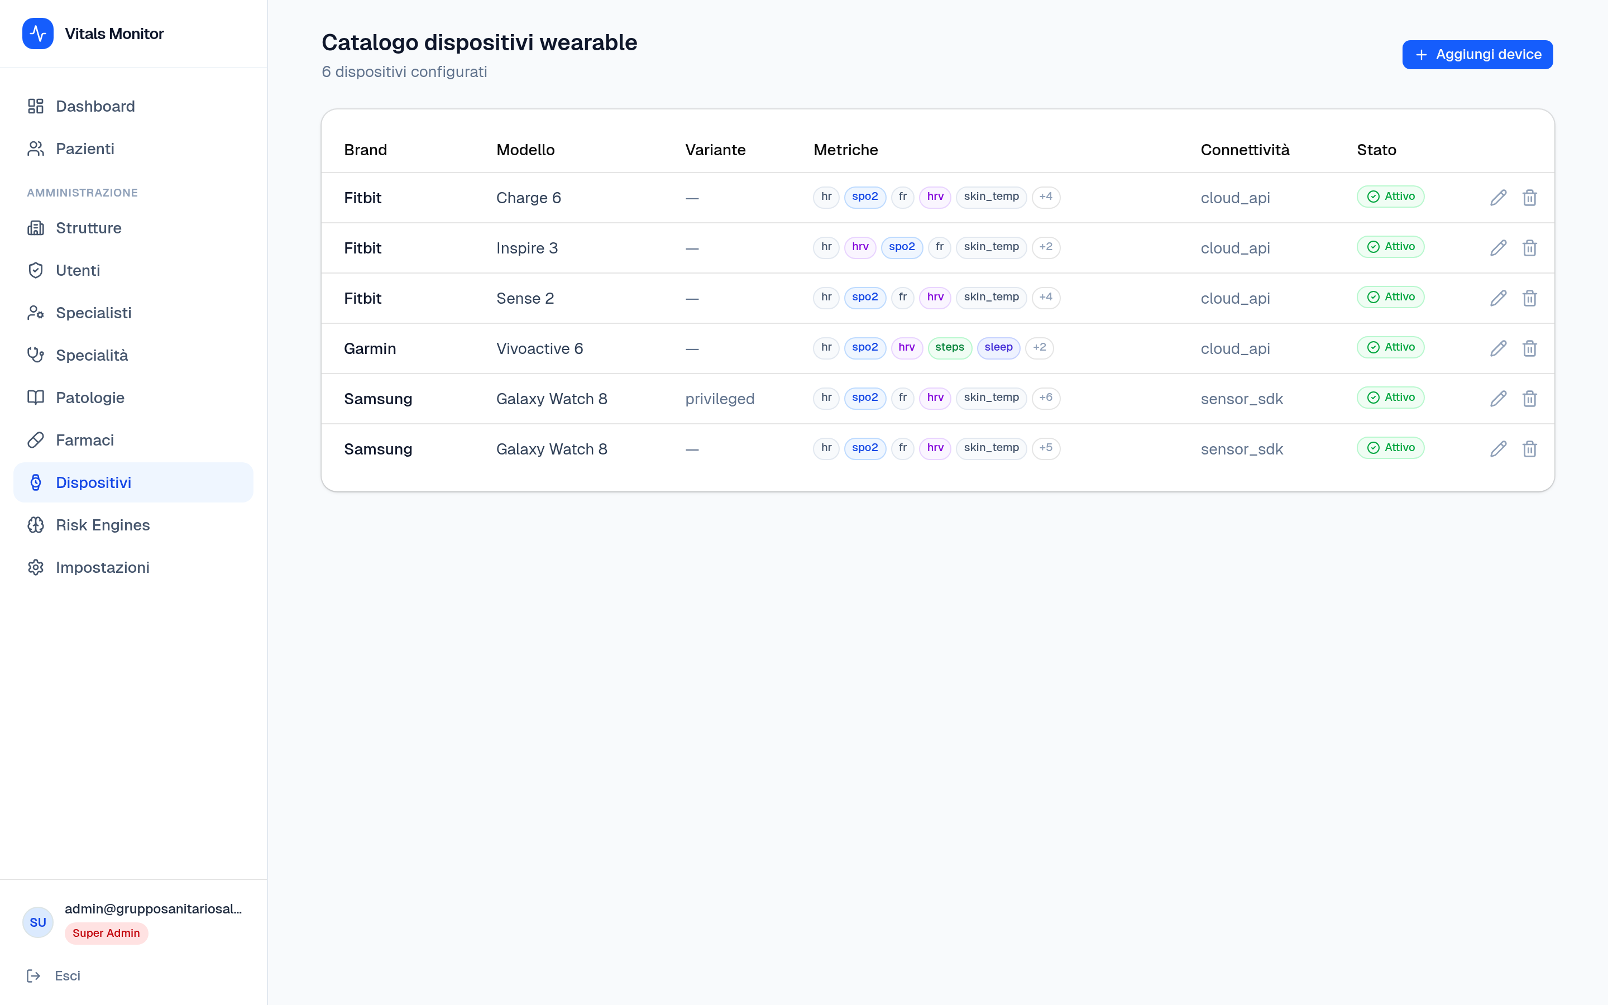Click the 'Inspire 3' model cell

coord(527,248)
